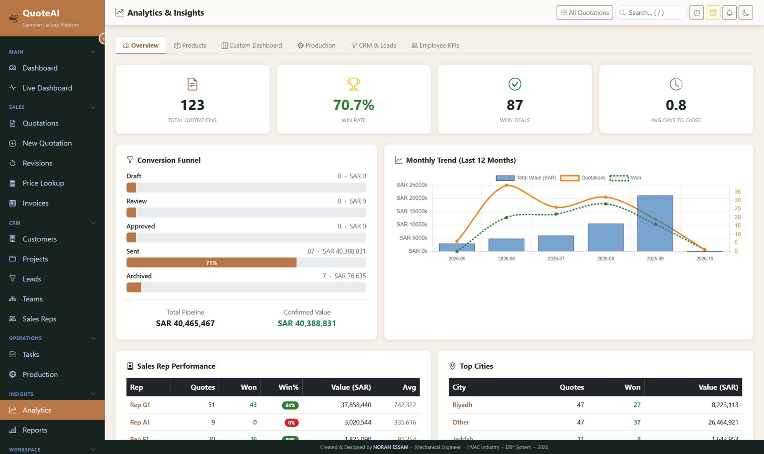Viewport: 764px width, 454px height.
Task: Open Invoices in sidebar
Action: tap(52, 203)
